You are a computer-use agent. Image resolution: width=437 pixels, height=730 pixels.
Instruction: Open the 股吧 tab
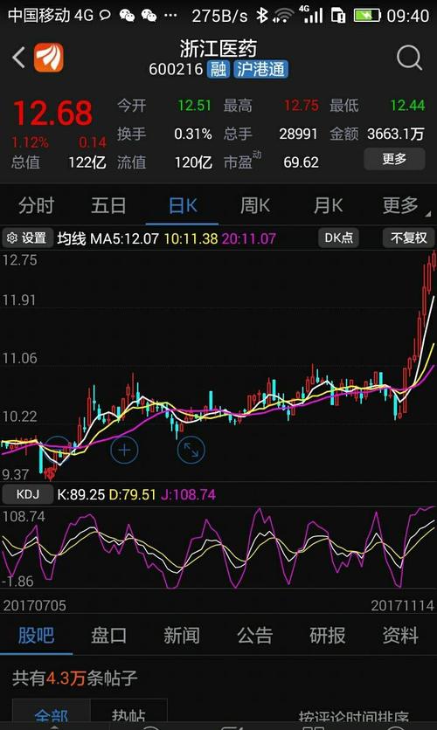click(x=37, y=636)
